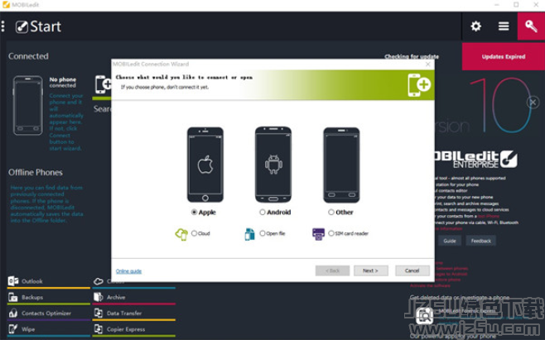Select the Apple radio button
Image resolution: width=545 pixels, height=340 pixels.
click(194, 213)
